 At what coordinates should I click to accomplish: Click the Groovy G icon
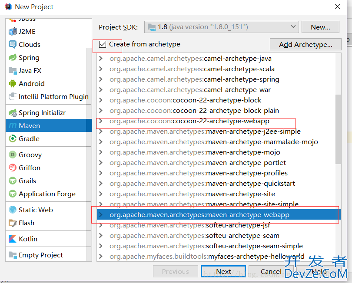[13, 155]
